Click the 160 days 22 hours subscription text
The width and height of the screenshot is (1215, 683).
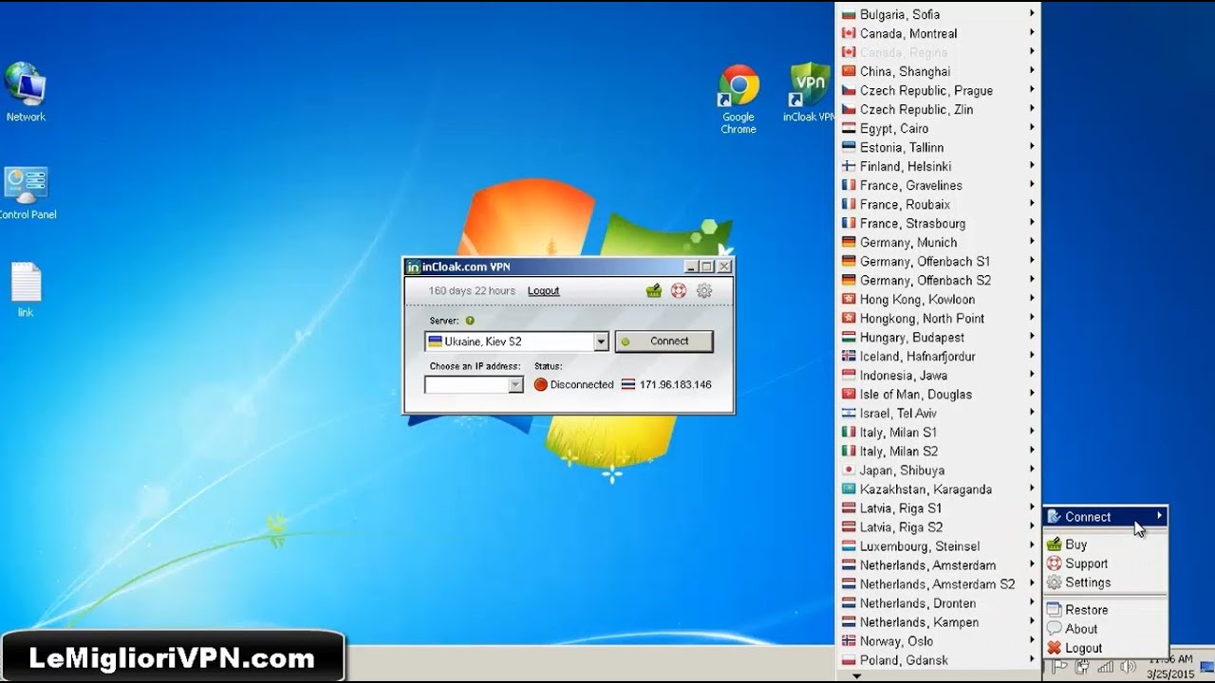(472, 291)
